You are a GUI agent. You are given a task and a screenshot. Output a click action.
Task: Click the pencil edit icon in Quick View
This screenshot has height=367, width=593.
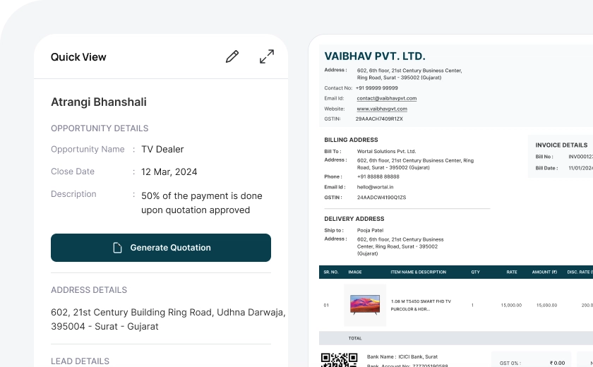coord(232,57)
